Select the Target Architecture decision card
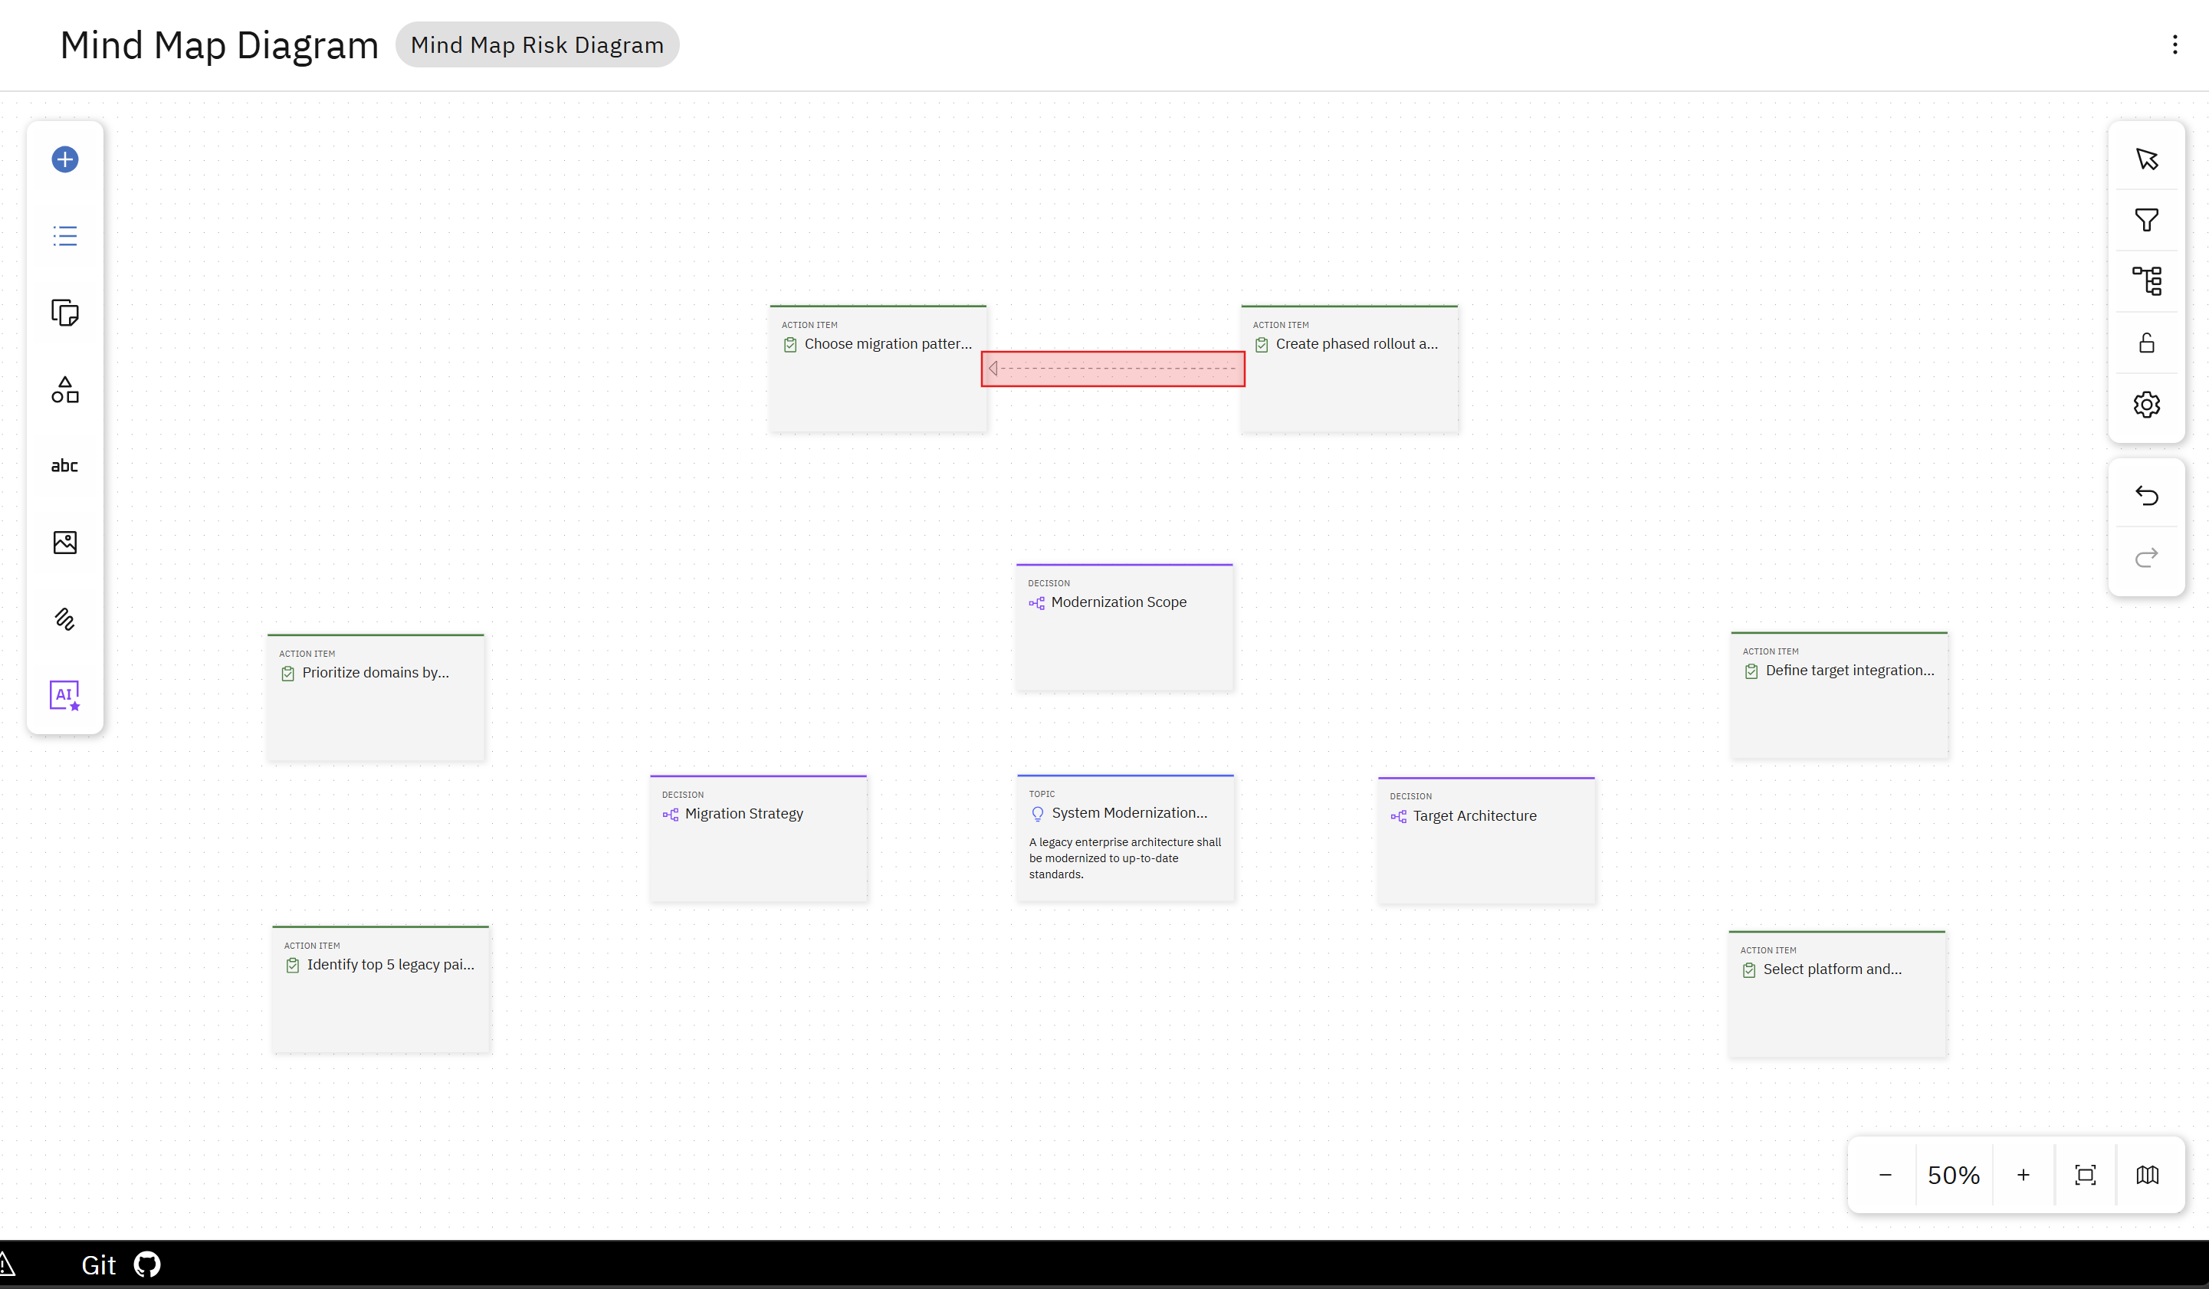2209x1289 pixels. pyautogui.click(x=1485, y=839)
